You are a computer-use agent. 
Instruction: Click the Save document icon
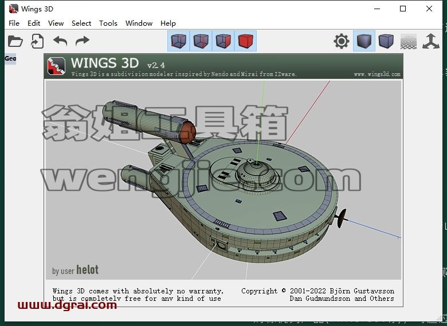coord(37,41)
